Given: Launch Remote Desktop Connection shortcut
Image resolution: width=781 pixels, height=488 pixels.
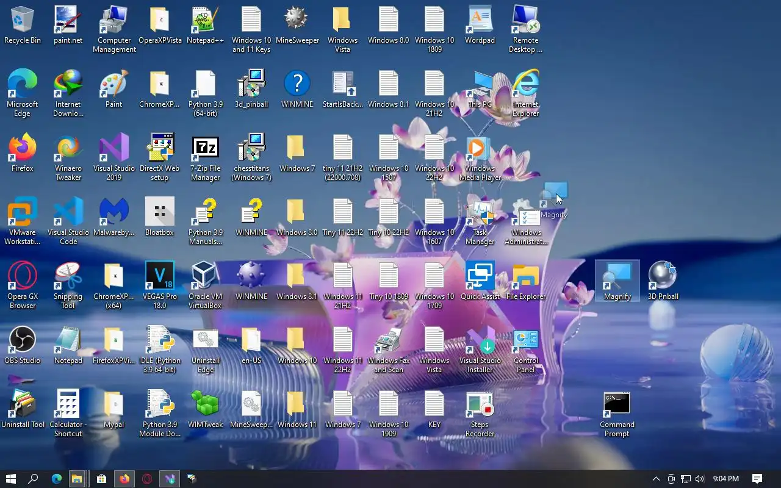Looking at the screenshot, I should [x=526, y=29].
